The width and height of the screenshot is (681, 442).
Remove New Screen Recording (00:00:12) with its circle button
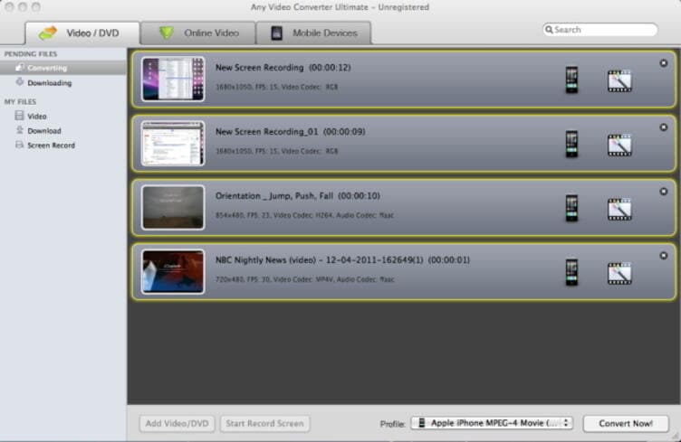coord(663,63)
